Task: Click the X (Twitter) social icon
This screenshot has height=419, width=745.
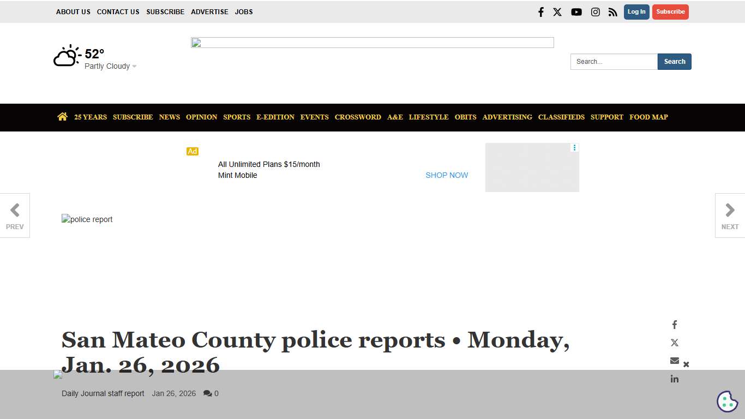Action: click(557, 11)
